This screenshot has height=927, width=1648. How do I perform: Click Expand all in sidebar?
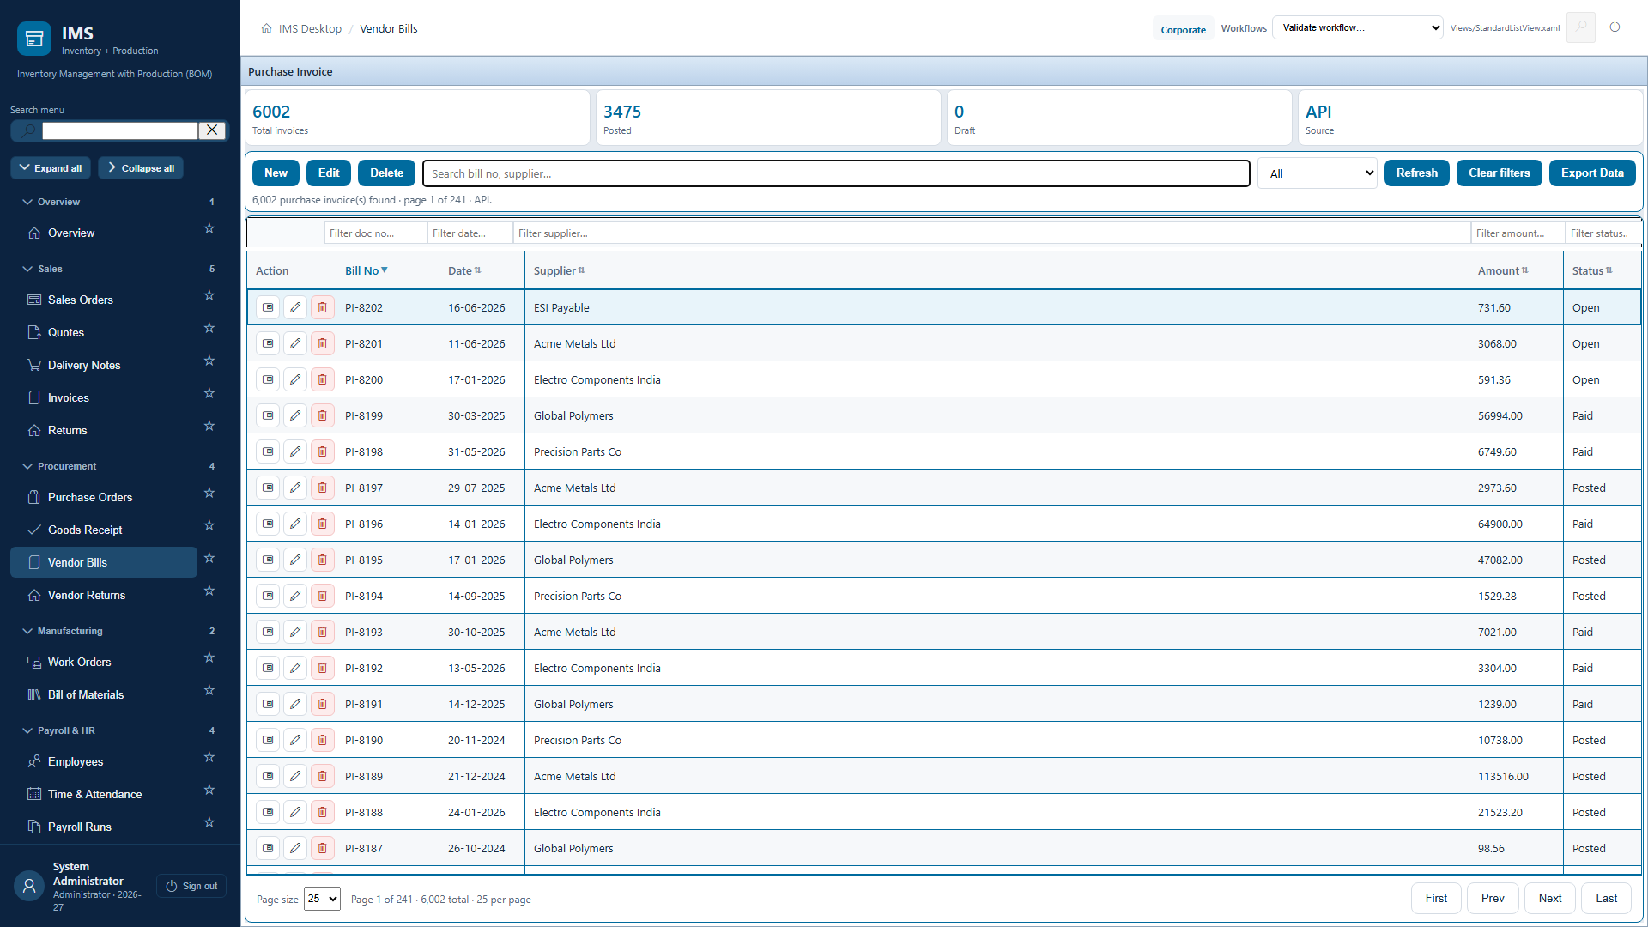[51, 168]
